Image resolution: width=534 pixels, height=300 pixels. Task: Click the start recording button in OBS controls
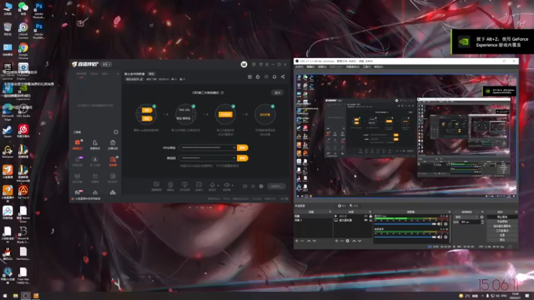pos(502,221)
